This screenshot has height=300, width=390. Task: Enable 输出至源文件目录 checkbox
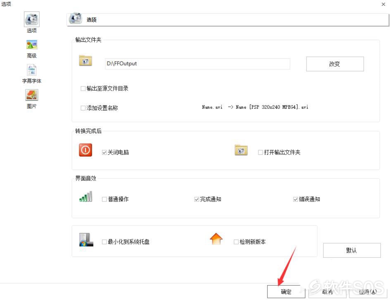(83, 89)
